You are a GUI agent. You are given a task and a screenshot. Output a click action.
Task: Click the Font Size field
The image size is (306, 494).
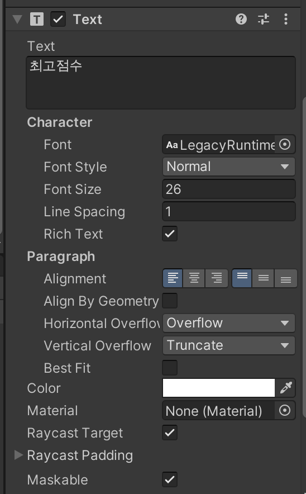[229, 189]
